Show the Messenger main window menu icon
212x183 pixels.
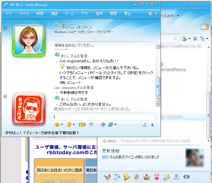click(x=202, y=39)
